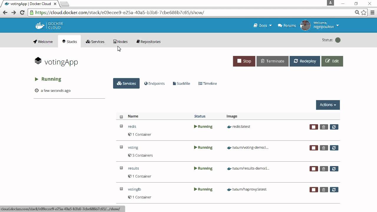
Task: Click the Name column header
Action: pyautogui.click(x=133, y=116)
